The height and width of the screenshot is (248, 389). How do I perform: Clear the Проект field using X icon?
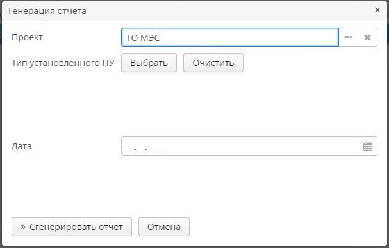click(367, 37)
